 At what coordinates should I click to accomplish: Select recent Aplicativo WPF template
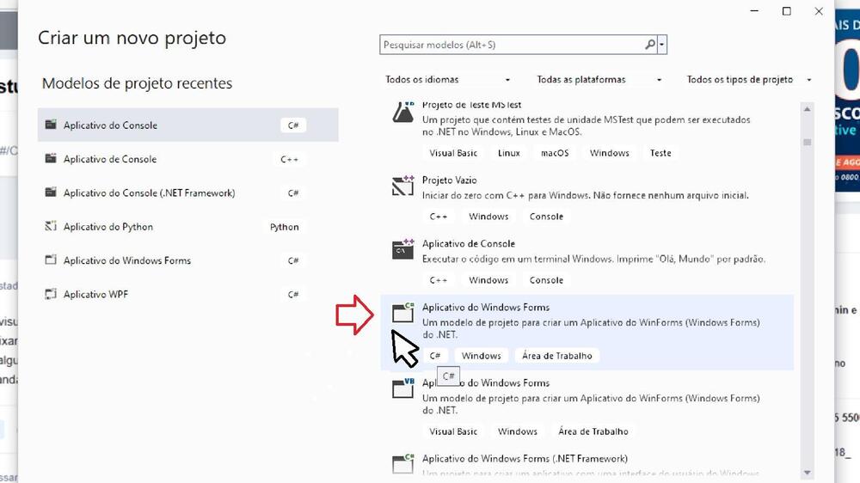pos(188,295)
